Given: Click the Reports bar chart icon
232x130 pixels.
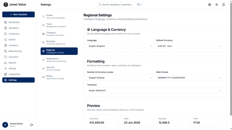Looking at the screenshot, I should tap(6, 63).
